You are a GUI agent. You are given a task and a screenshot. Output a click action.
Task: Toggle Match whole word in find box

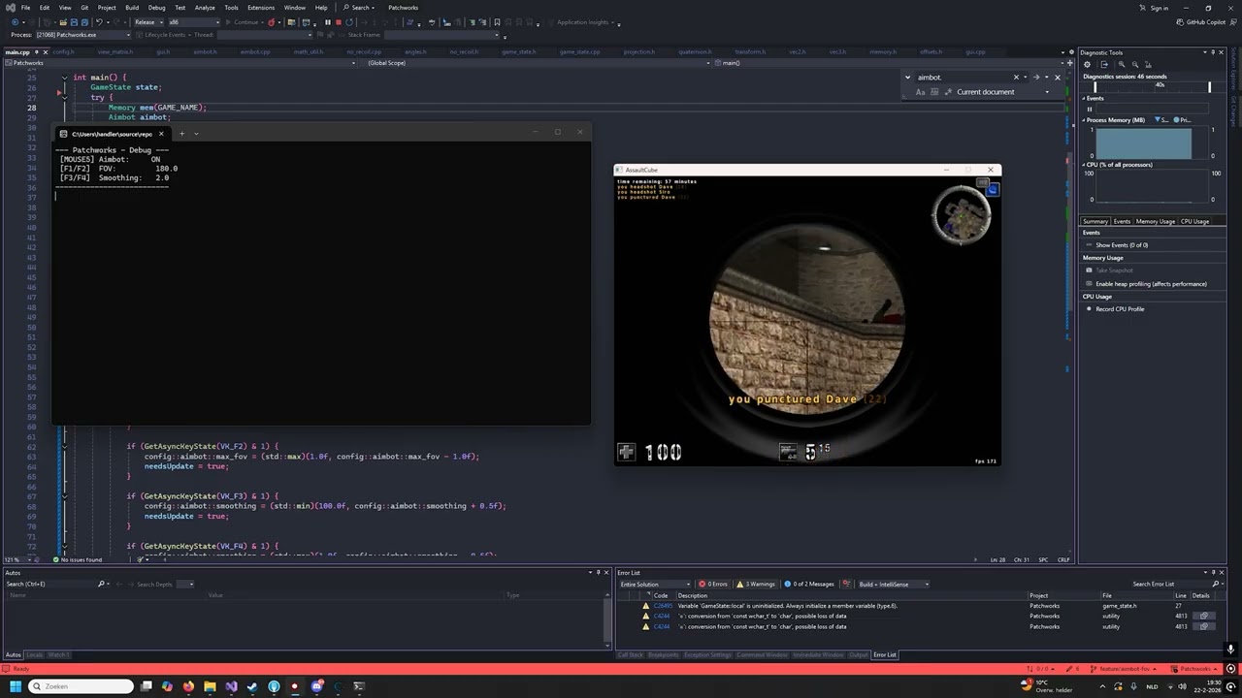tap(934, 92)
